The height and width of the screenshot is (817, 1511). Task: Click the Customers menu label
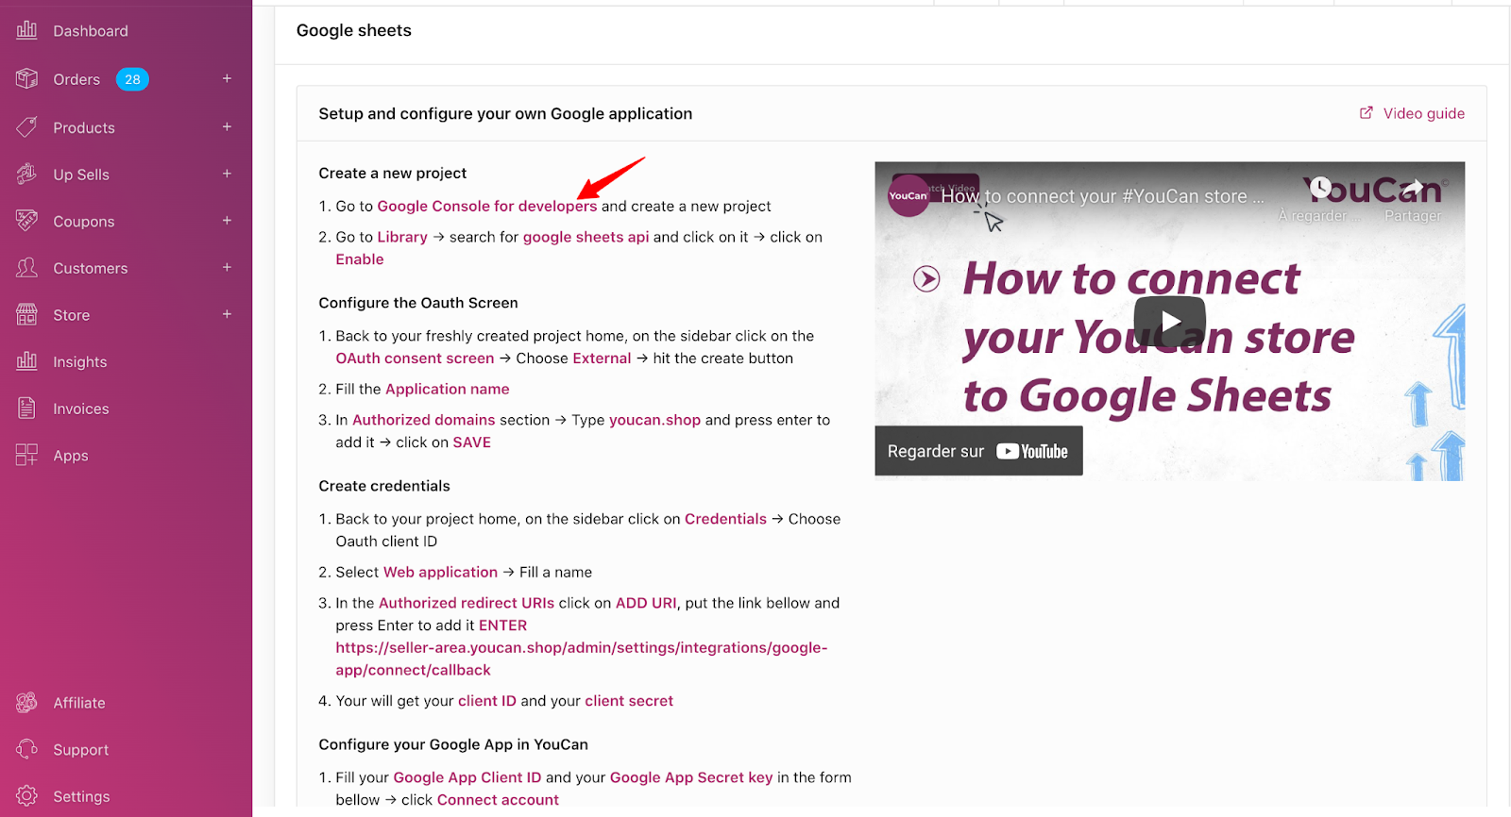pos(91,268)
